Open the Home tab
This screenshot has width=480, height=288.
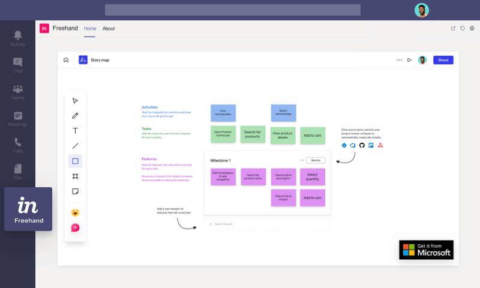[90, 28]
